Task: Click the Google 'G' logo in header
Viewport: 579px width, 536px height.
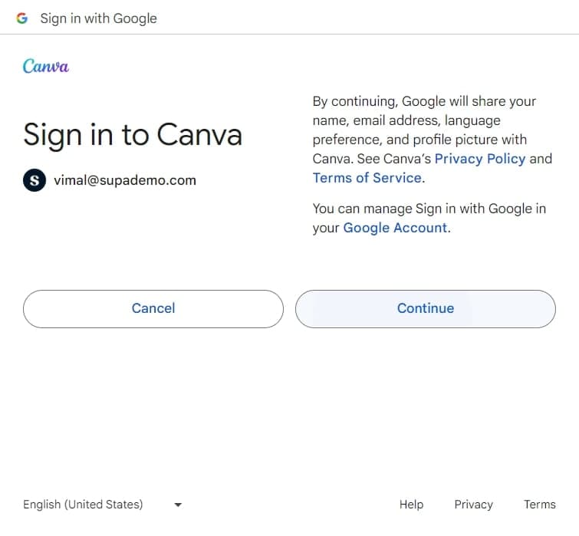Action: coord(21,18)
